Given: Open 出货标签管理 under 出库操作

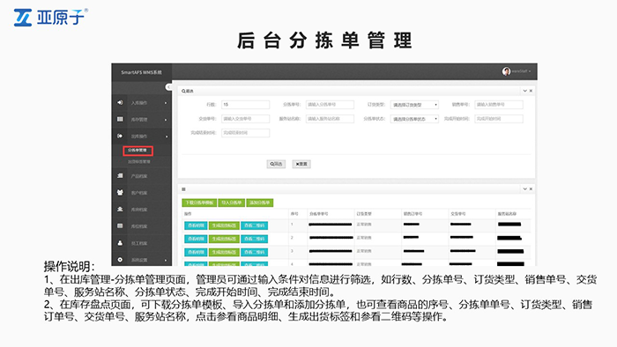Looking at the screenshot, I should point(138,161).
